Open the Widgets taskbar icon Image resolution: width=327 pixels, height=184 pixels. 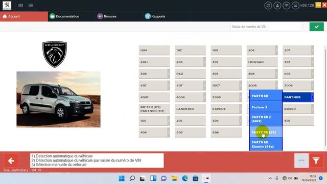pyautogui.click(x=153, y=178)
